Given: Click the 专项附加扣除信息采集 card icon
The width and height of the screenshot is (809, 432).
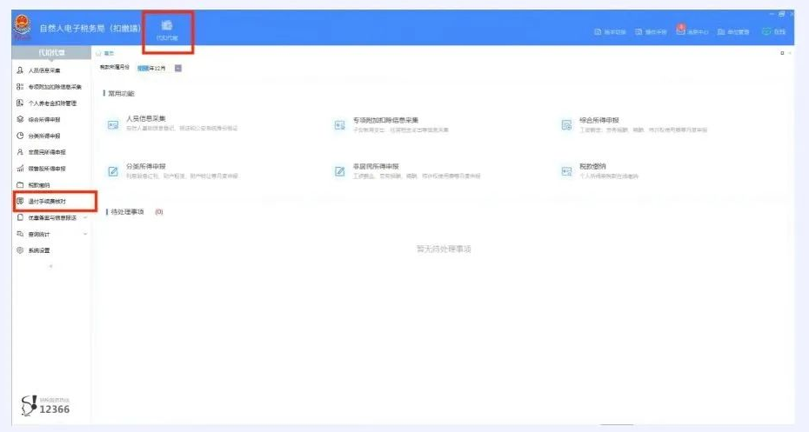Looking at the screenshot, I should [340, 125].
